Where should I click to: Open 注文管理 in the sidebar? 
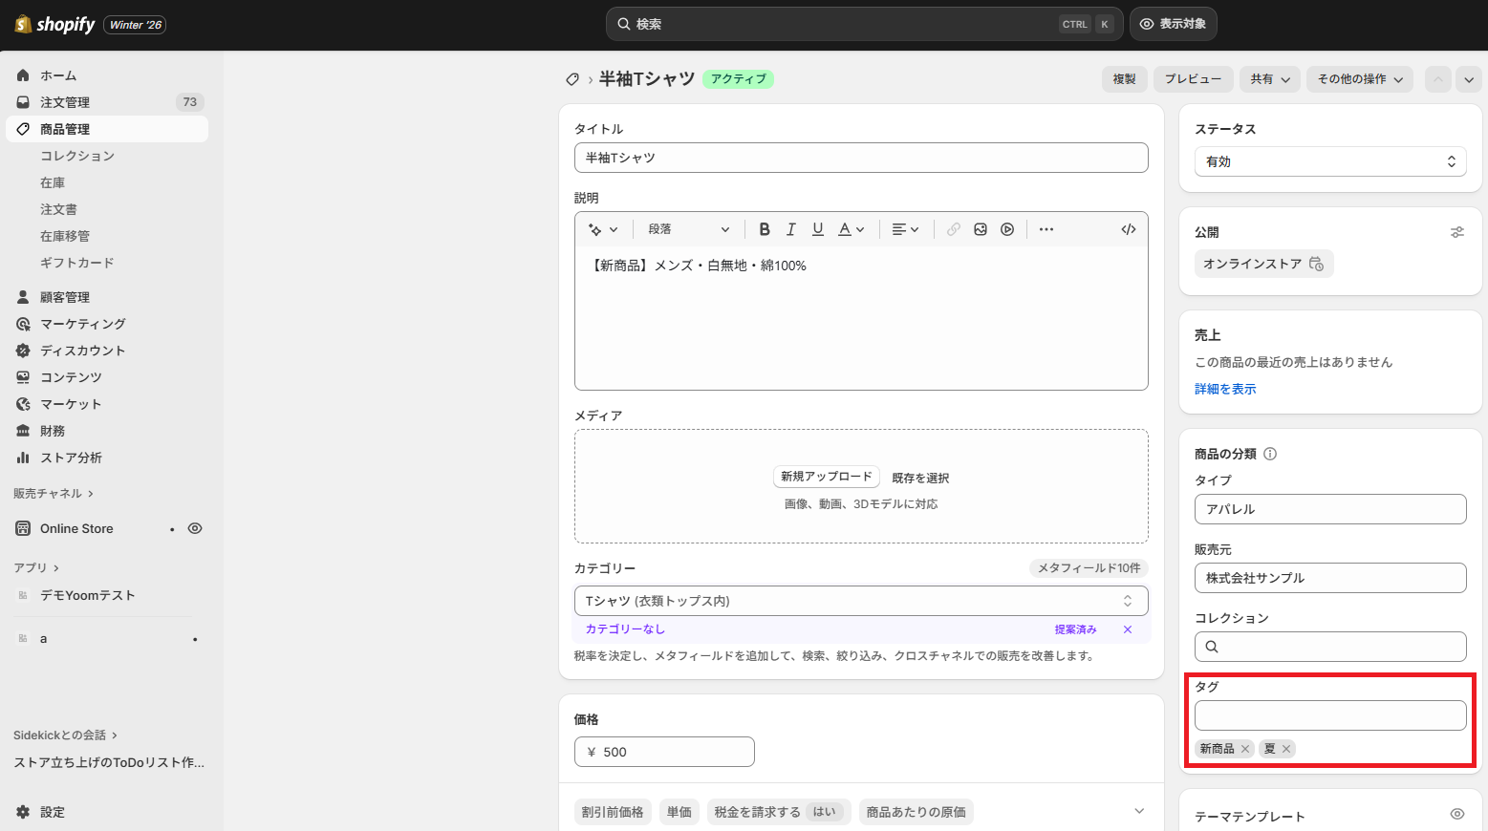(65, 102)
